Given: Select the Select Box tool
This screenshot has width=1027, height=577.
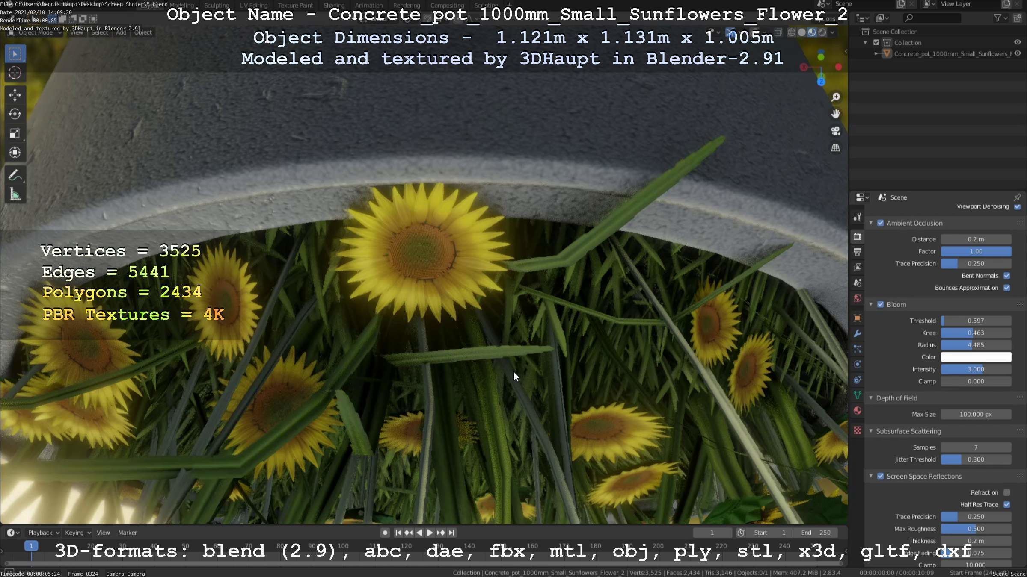Looking at the screenshot, I should 15,54.
